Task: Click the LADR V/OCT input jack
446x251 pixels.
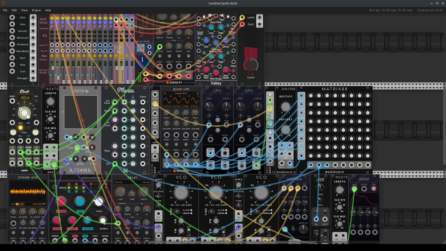Action: point(325,219)
